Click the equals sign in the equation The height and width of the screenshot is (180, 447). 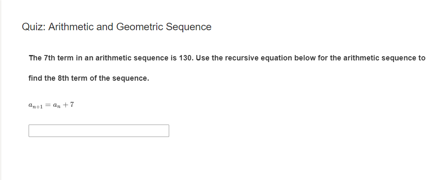tap(48, 105)
